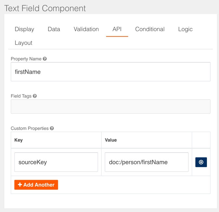The height and width of the screenshot is (212, 219).
Task: Click into the Field Tags input
Action: [x=110, y=107]
